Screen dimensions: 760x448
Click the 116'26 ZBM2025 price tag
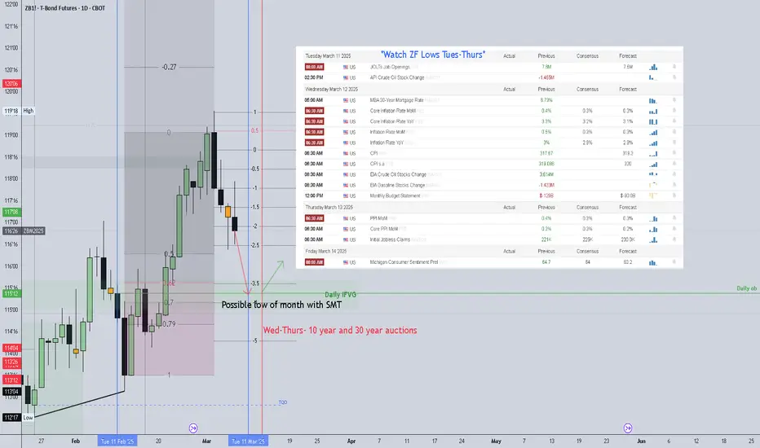point(24,231)
